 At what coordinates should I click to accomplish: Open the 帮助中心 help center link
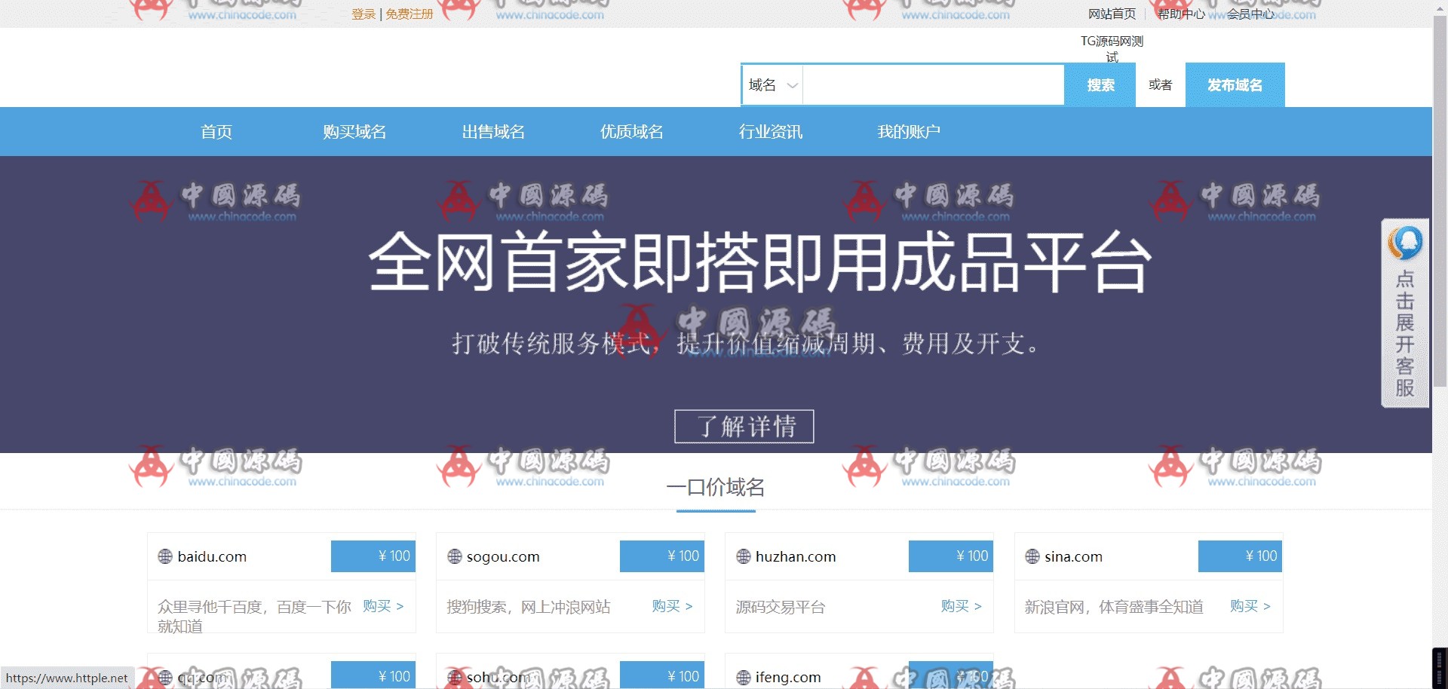pos(1180,14)
